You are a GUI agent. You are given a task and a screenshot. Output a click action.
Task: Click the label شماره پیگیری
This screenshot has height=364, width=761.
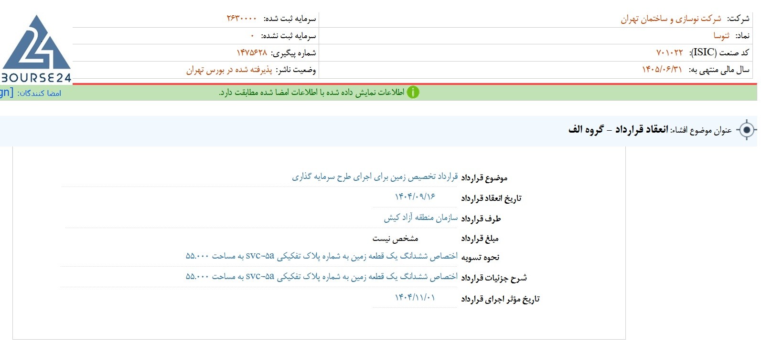click(x=294, y=52)
